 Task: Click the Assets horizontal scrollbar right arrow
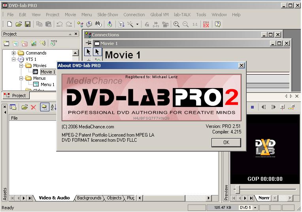pyautogui.click(x=208, y=198)
